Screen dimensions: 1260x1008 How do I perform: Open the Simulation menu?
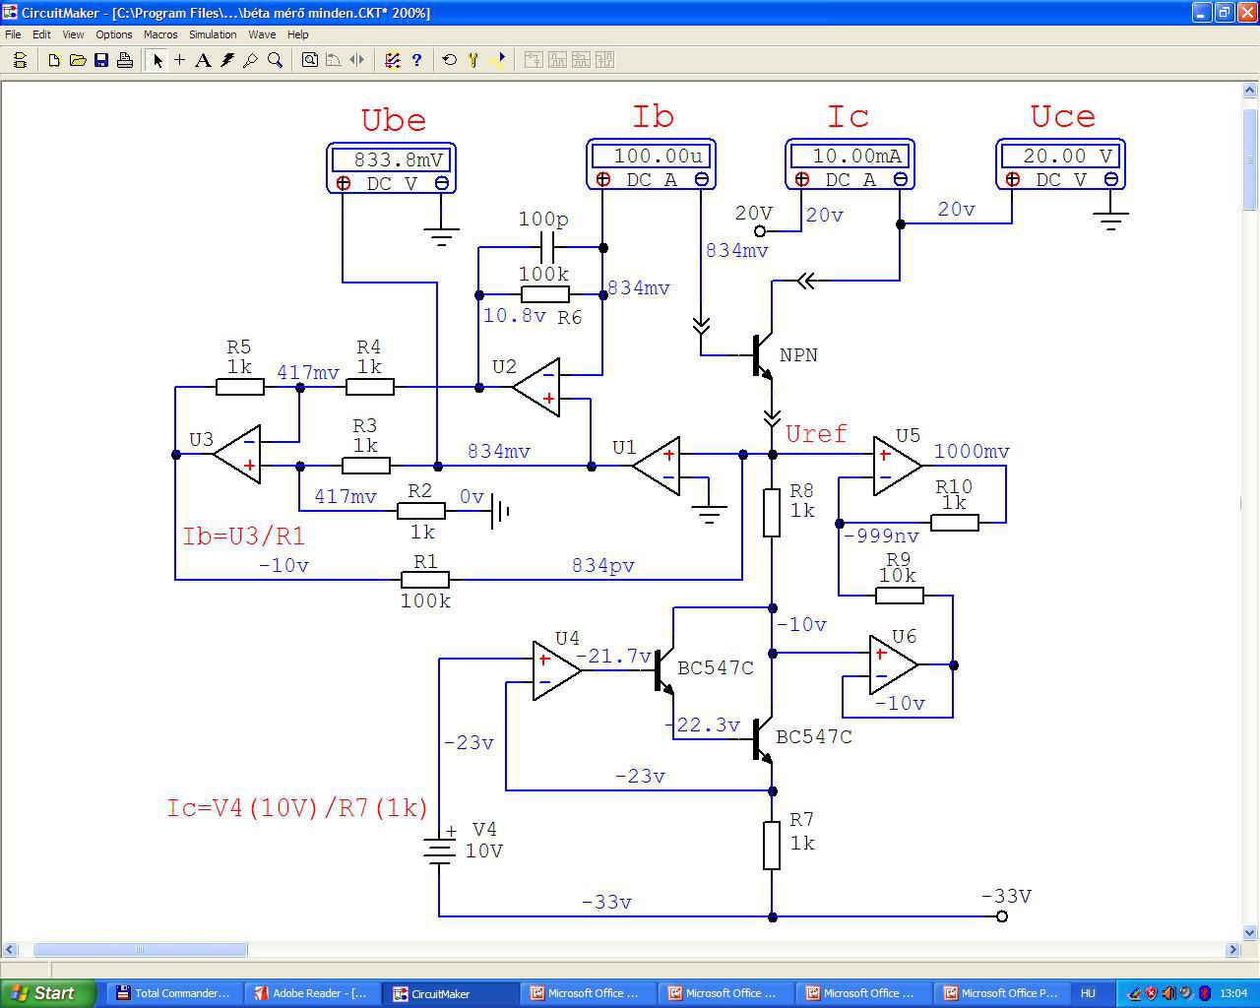click(213, 34)
